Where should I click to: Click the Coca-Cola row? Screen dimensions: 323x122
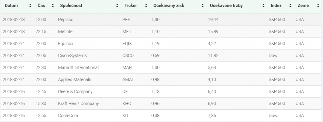[x=161, y=115]
